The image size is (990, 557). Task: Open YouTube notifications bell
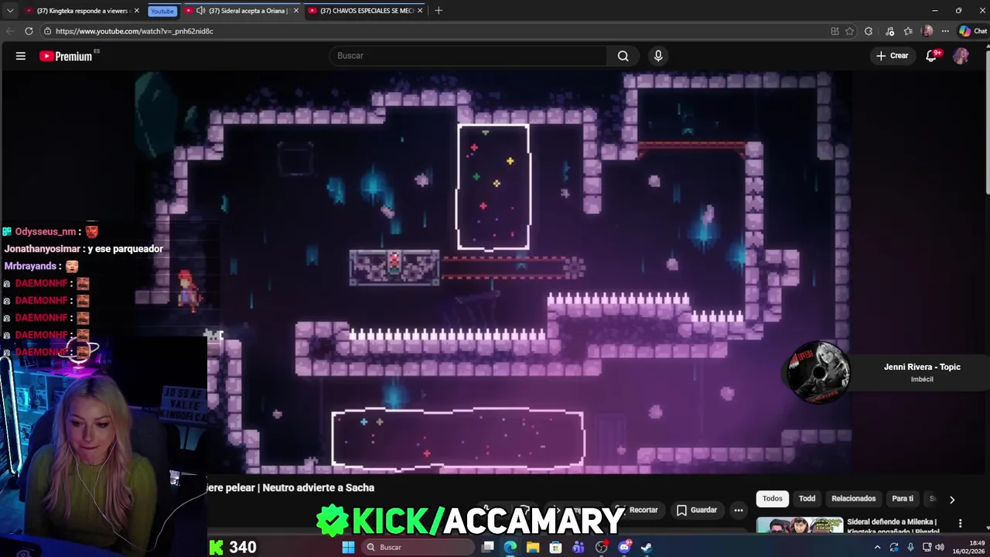click(932, 56)
